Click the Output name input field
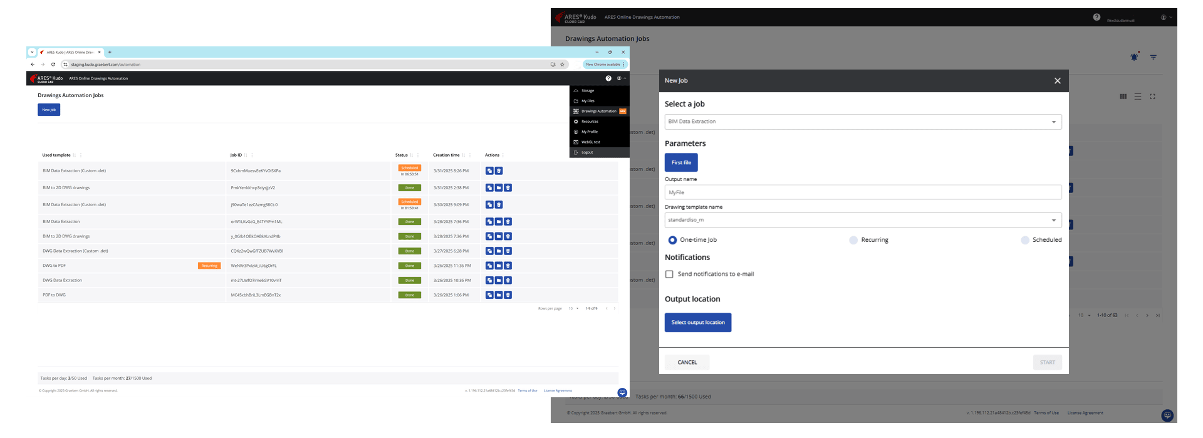1203x438 pixels. pos(863,192)
